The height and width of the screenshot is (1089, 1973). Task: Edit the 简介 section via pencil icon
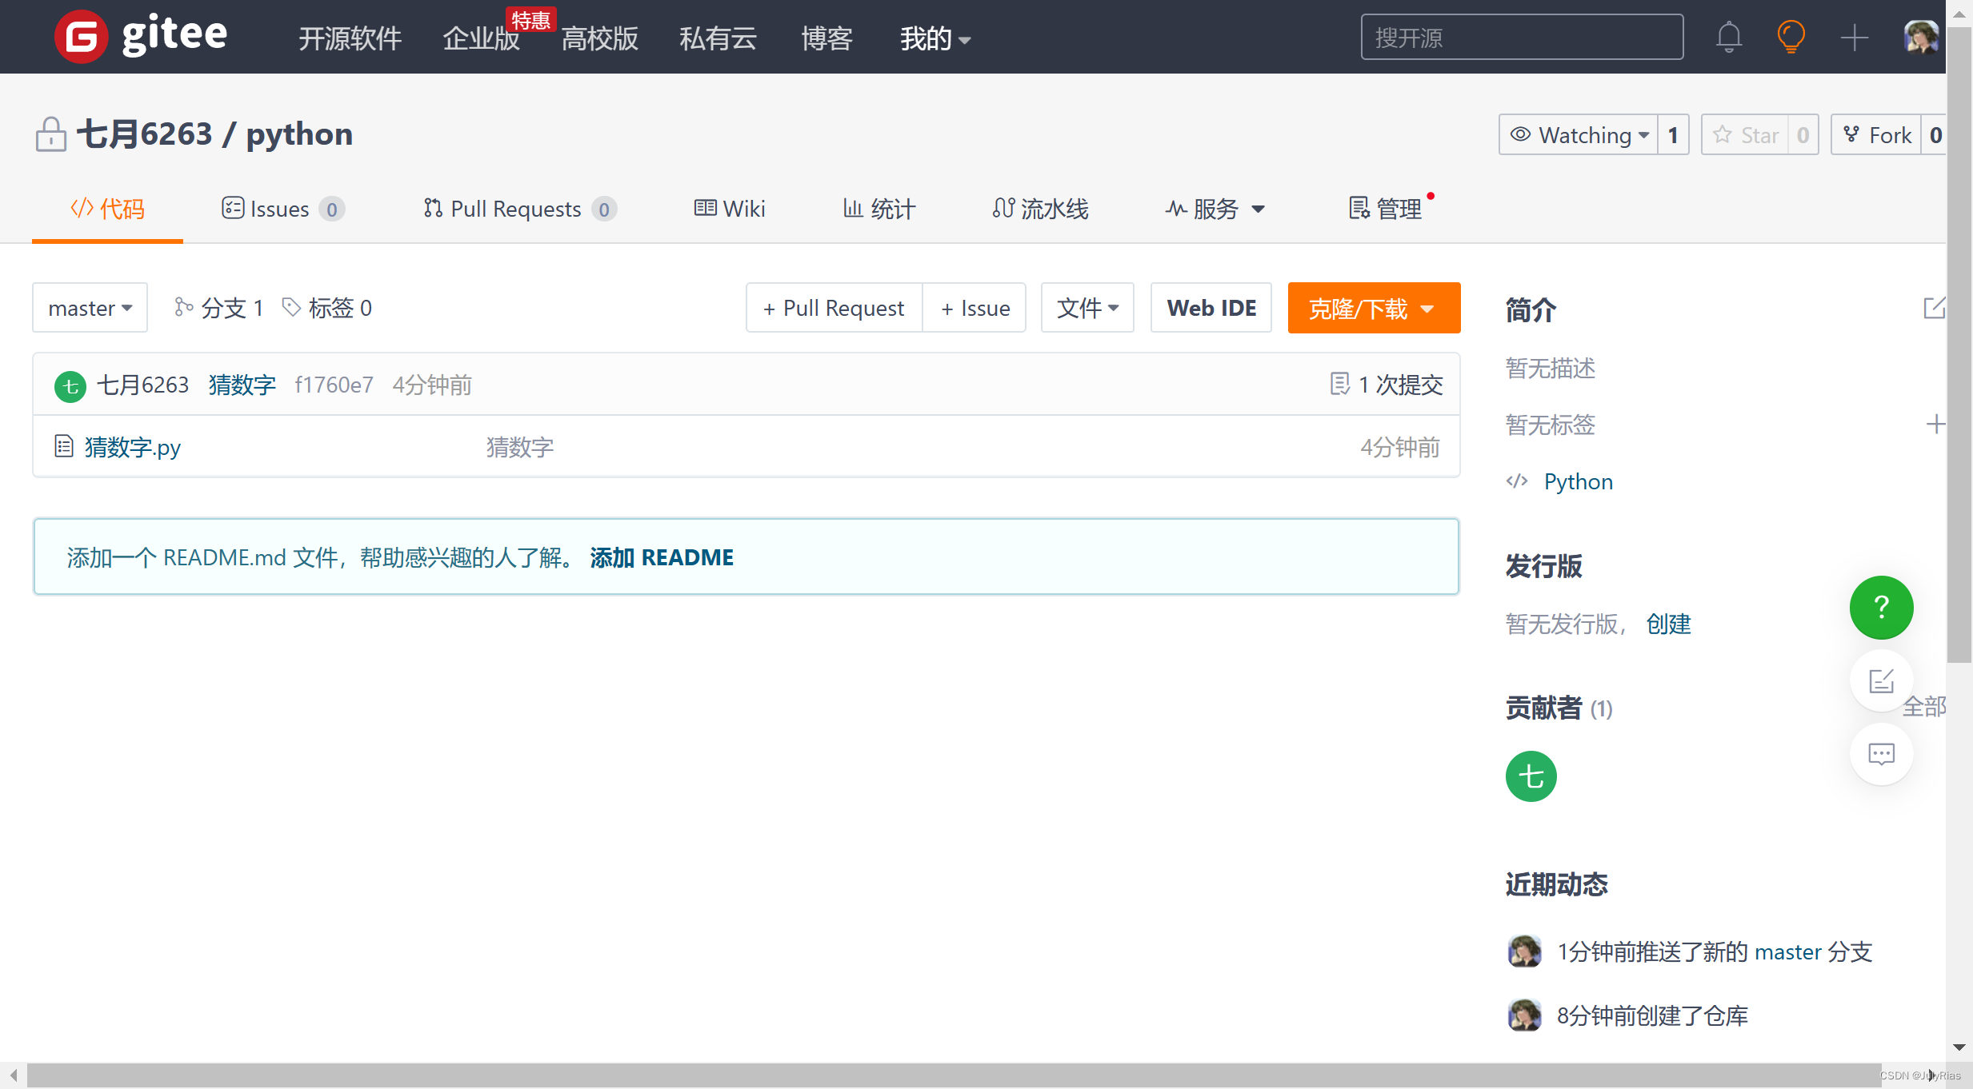pyautogui.click(x=1934, y=308)
